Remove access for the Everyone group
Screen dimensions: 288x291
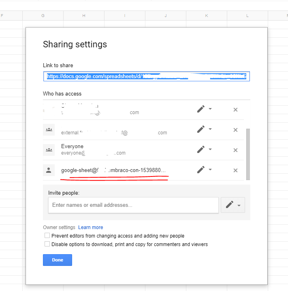(235, 150)
